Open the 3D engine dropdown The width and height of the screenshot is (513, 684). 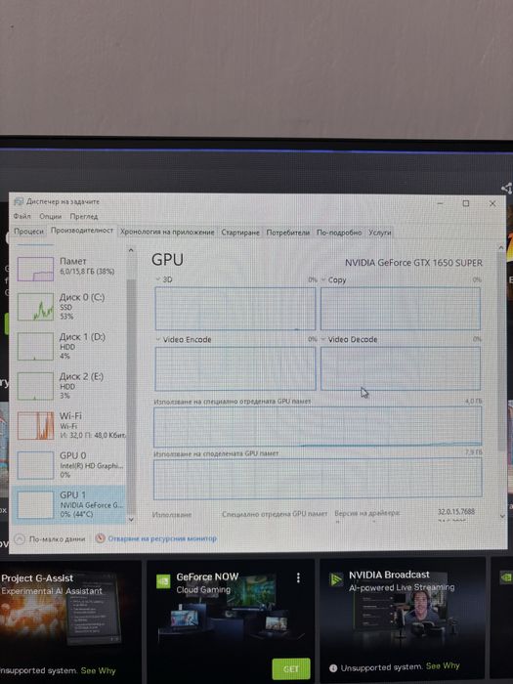coord(158,279)
